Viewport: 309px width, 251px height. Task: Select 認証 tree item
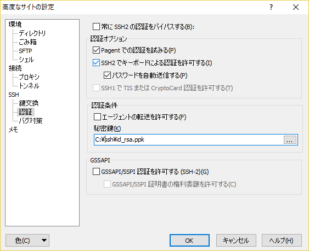pos(26,112)
